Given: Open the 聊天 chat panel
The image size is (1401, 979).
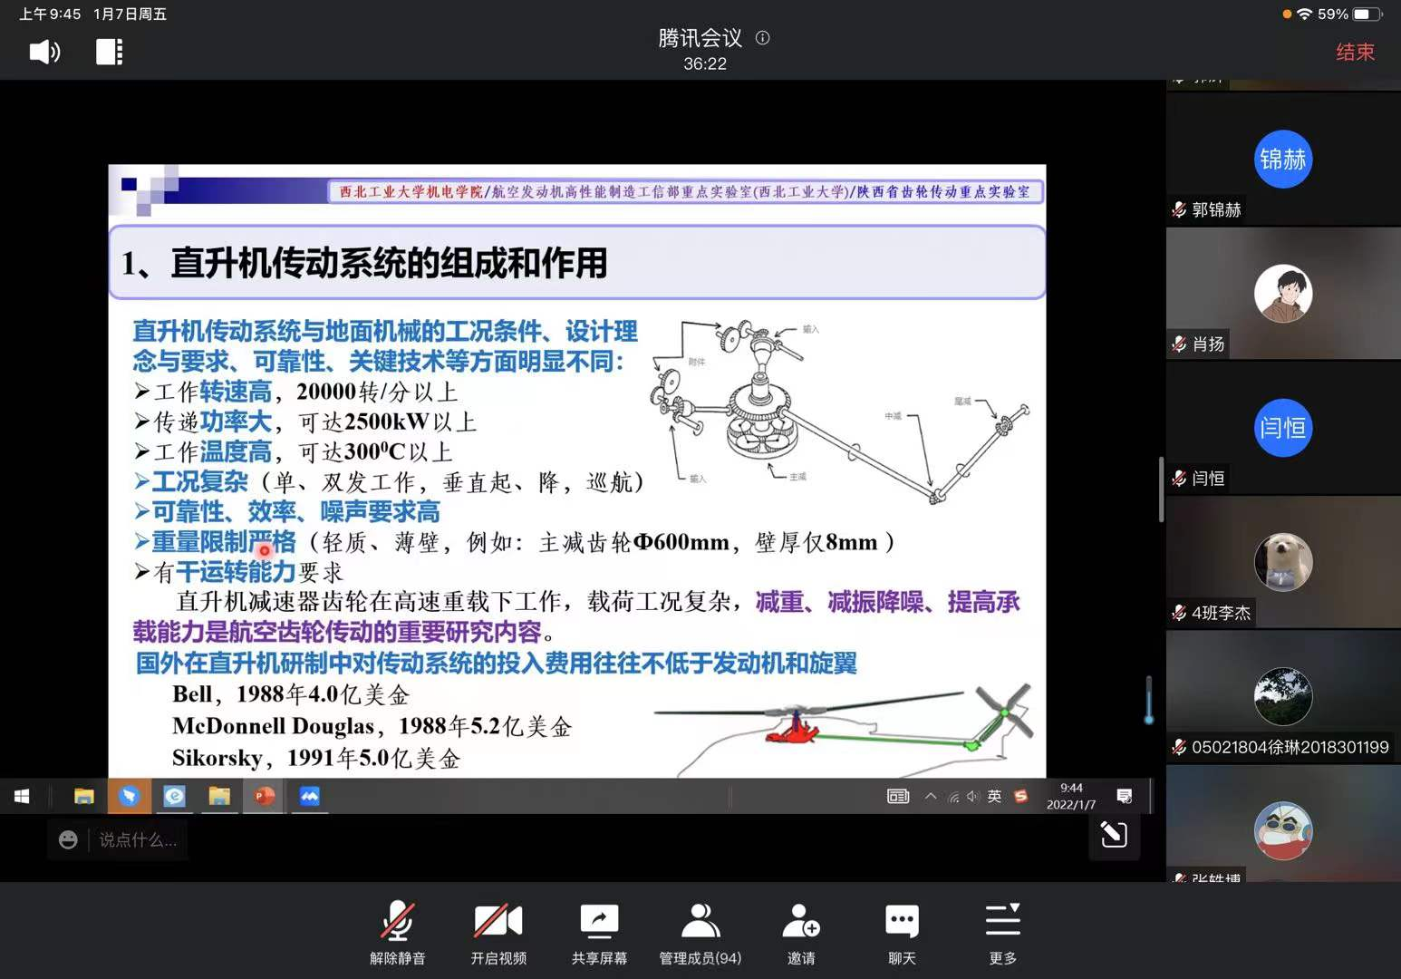Looking at the screenshot, I should (902, 933).
